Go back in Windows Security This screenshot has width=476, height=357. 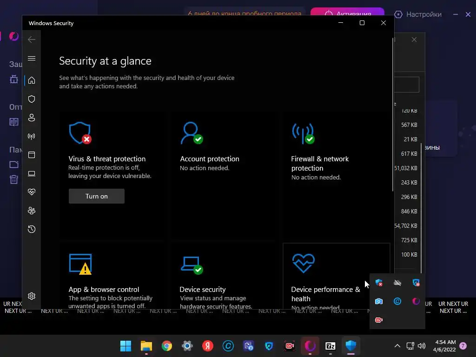click(x=32, y=40)
